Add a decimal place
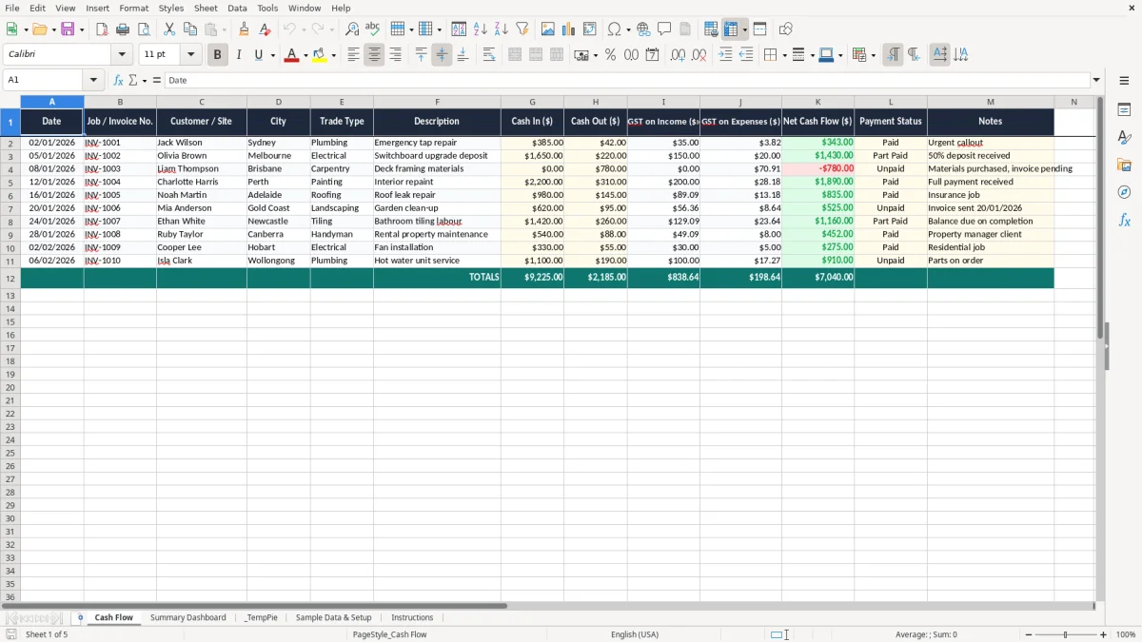Image resolution: width=1142 pixels, height=642 pixels. 679,55
